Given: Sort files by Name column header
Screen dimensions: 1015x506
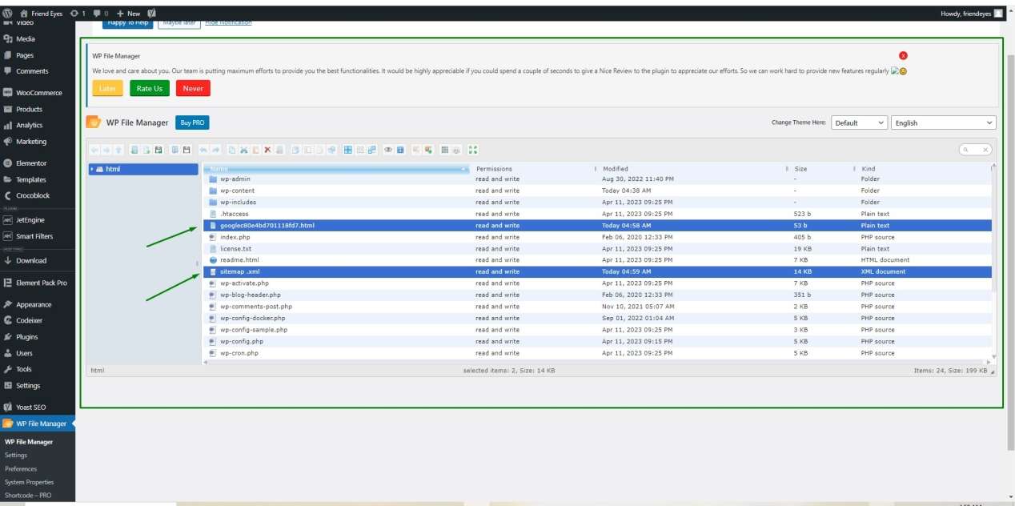Looking at the screenshot, I should (336, 169).
